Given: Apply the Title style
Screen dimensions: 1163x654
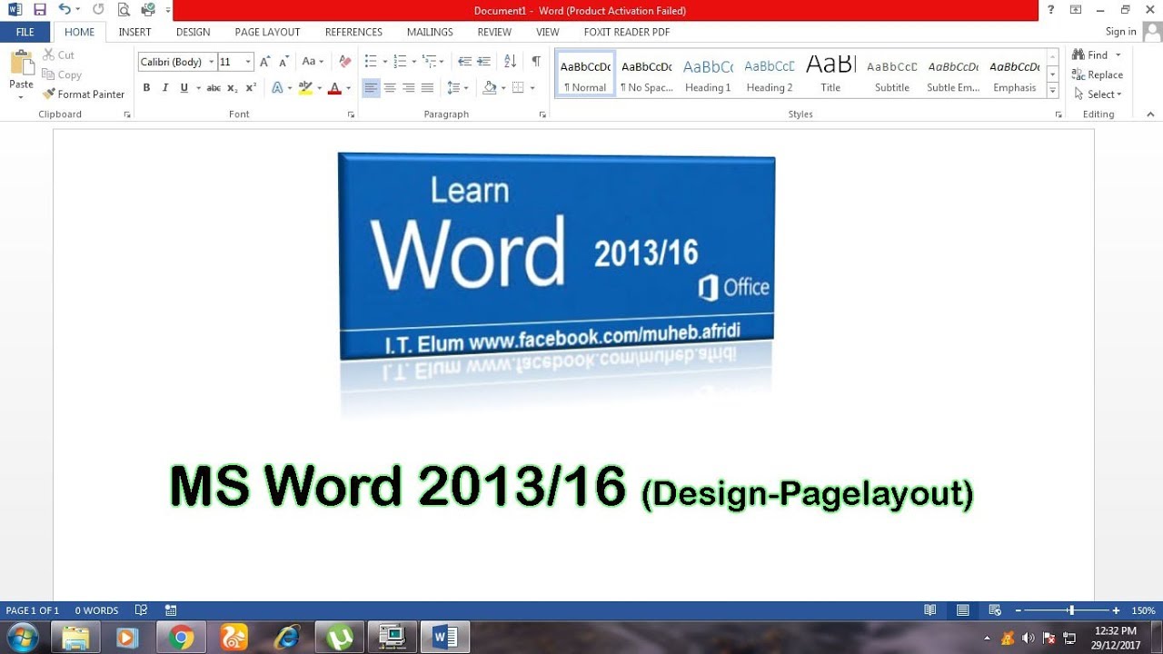Looking at the screenshot, I should point(830,74).
